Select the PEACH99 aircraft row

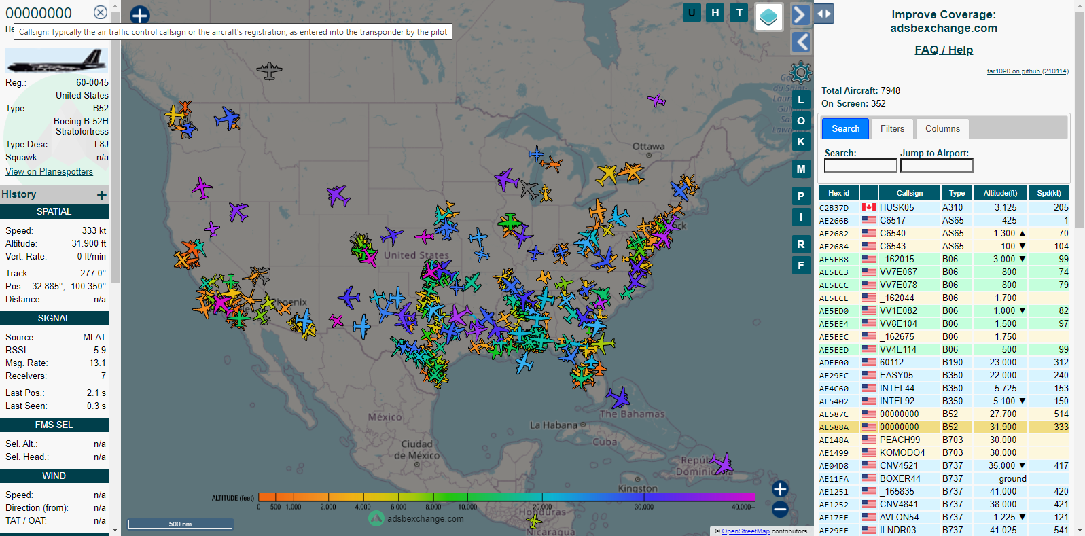click(944, 440)
